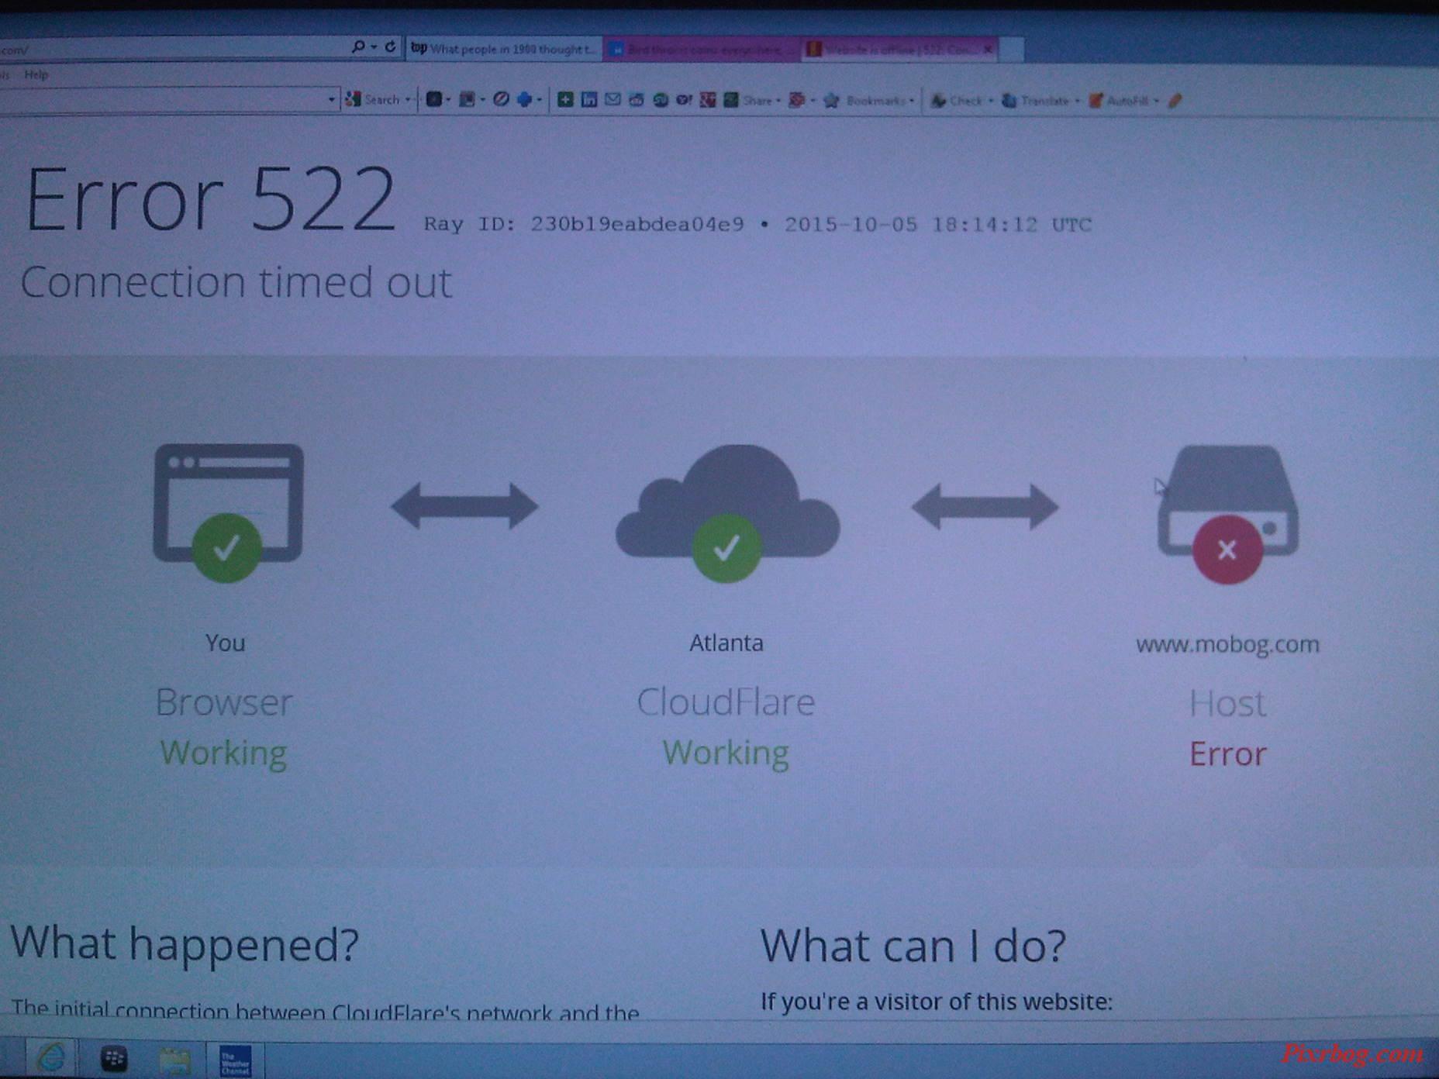1439x1079 pixels.
Task: Open the BlackBerry app in the taskbar
Action: (114, 1059)
